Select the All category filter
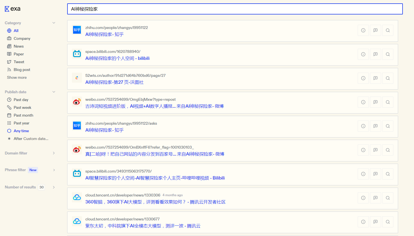414x236 pixels. 13,31
